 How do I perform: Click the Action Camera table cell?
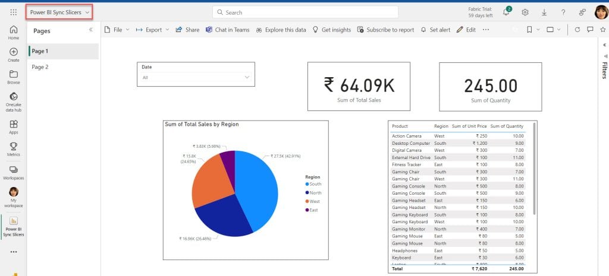(407, 136)
